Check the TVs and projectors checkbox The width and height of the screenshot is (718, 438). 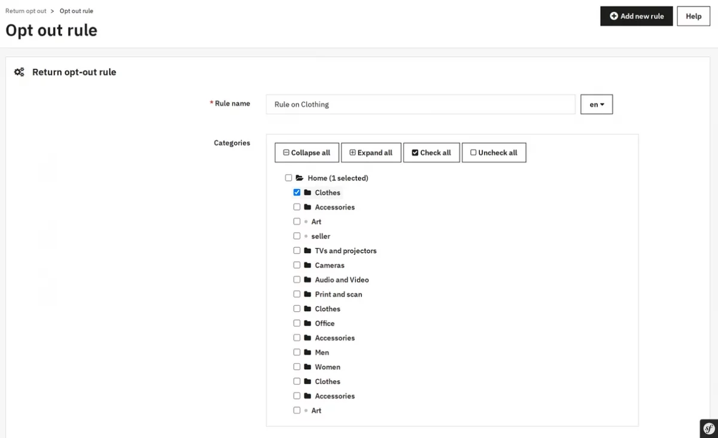click(x=297, y=251)
